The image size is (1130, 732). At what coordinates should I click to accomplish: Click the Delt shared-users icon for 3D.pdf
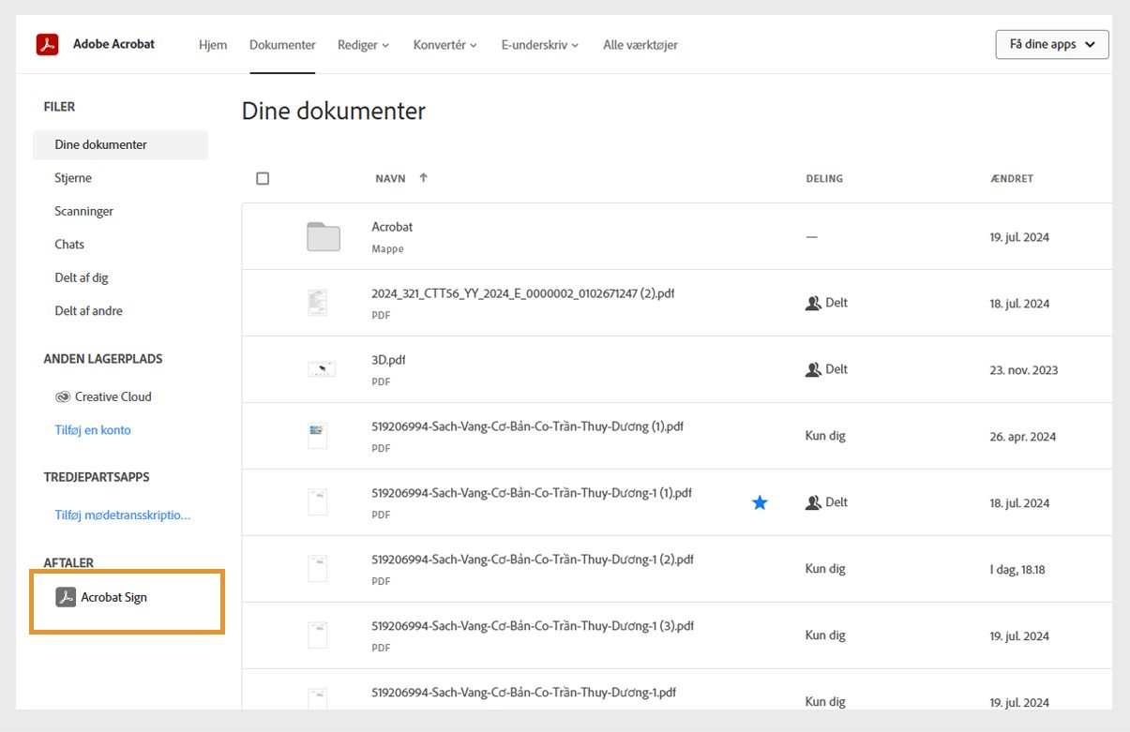click(x=814, y=368)
